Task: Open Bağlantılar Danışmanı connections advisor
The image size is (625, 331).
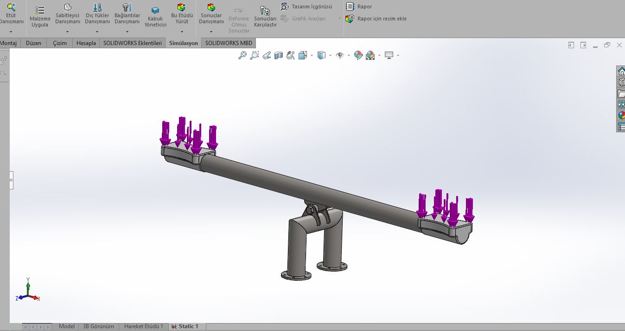Action: click(x=127, y=14)
